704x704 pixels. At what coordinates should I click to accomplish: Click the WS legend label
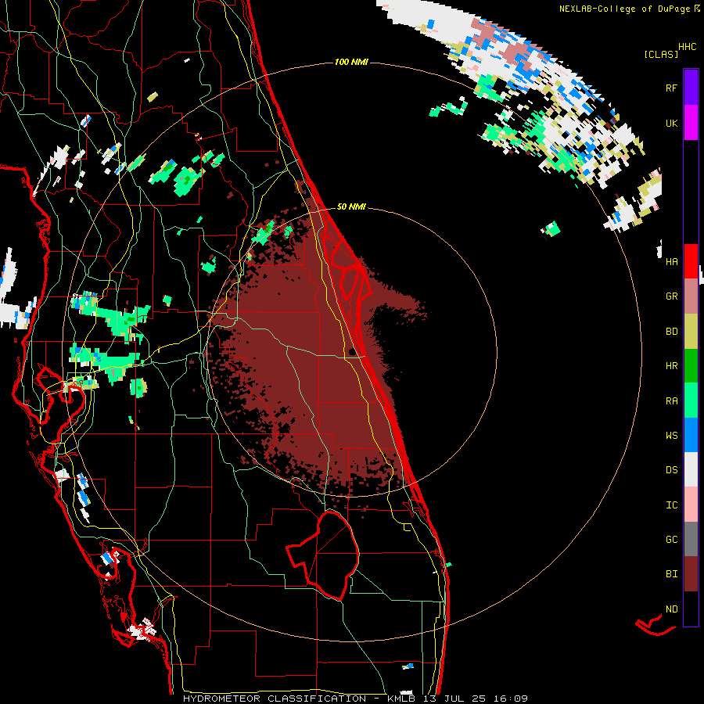(671, 436)
